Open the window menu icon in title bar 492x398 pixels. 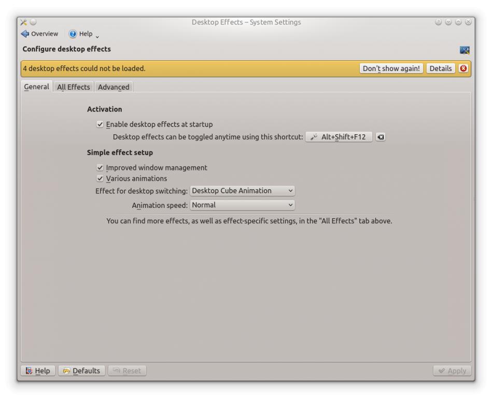point(23,22)
